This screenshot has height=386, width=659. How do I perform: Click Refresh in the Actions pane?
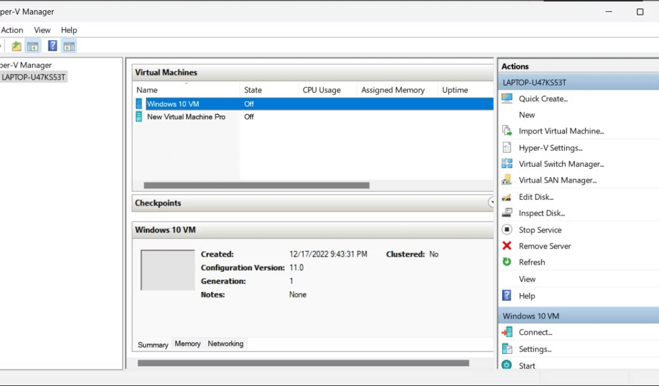pos(532,262)
